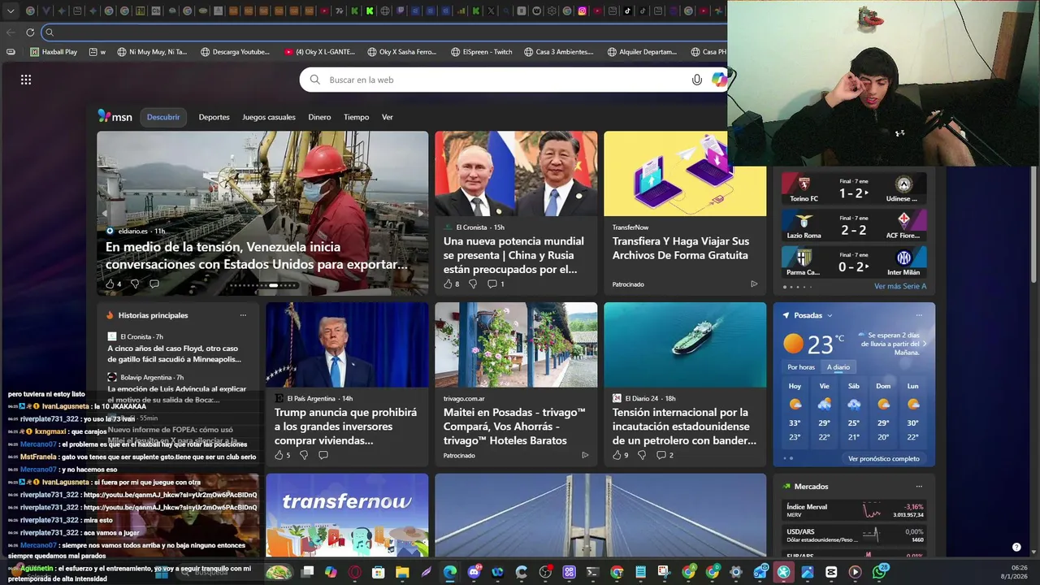This screenshot has height=585, width=1040.
Task: Open Microsoft Store from the taskbar
Action: click(378, 572)
